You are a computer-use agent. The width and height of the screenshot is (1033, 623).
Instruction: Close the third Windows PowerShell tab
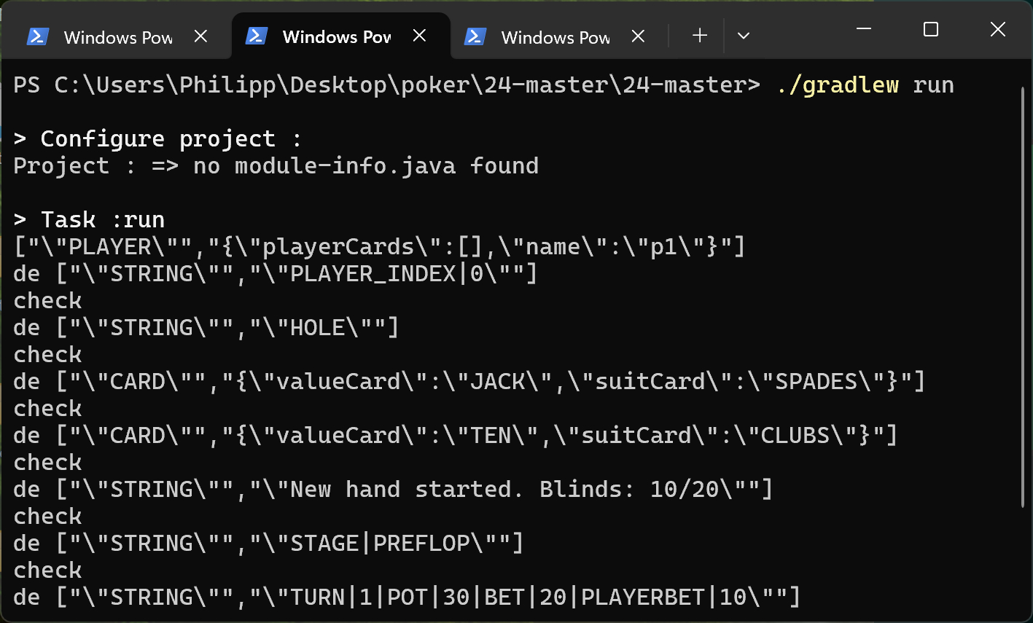tap(638, 36)
